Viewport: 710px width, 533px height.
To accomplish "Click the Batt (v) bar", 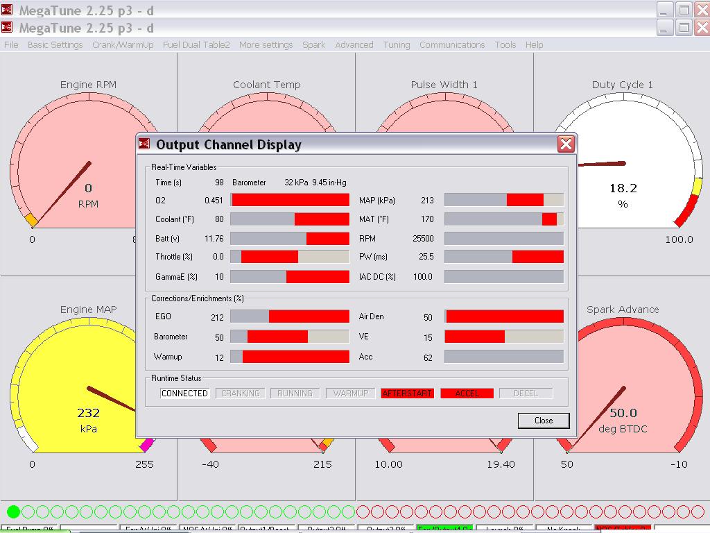I will [290, 239].
